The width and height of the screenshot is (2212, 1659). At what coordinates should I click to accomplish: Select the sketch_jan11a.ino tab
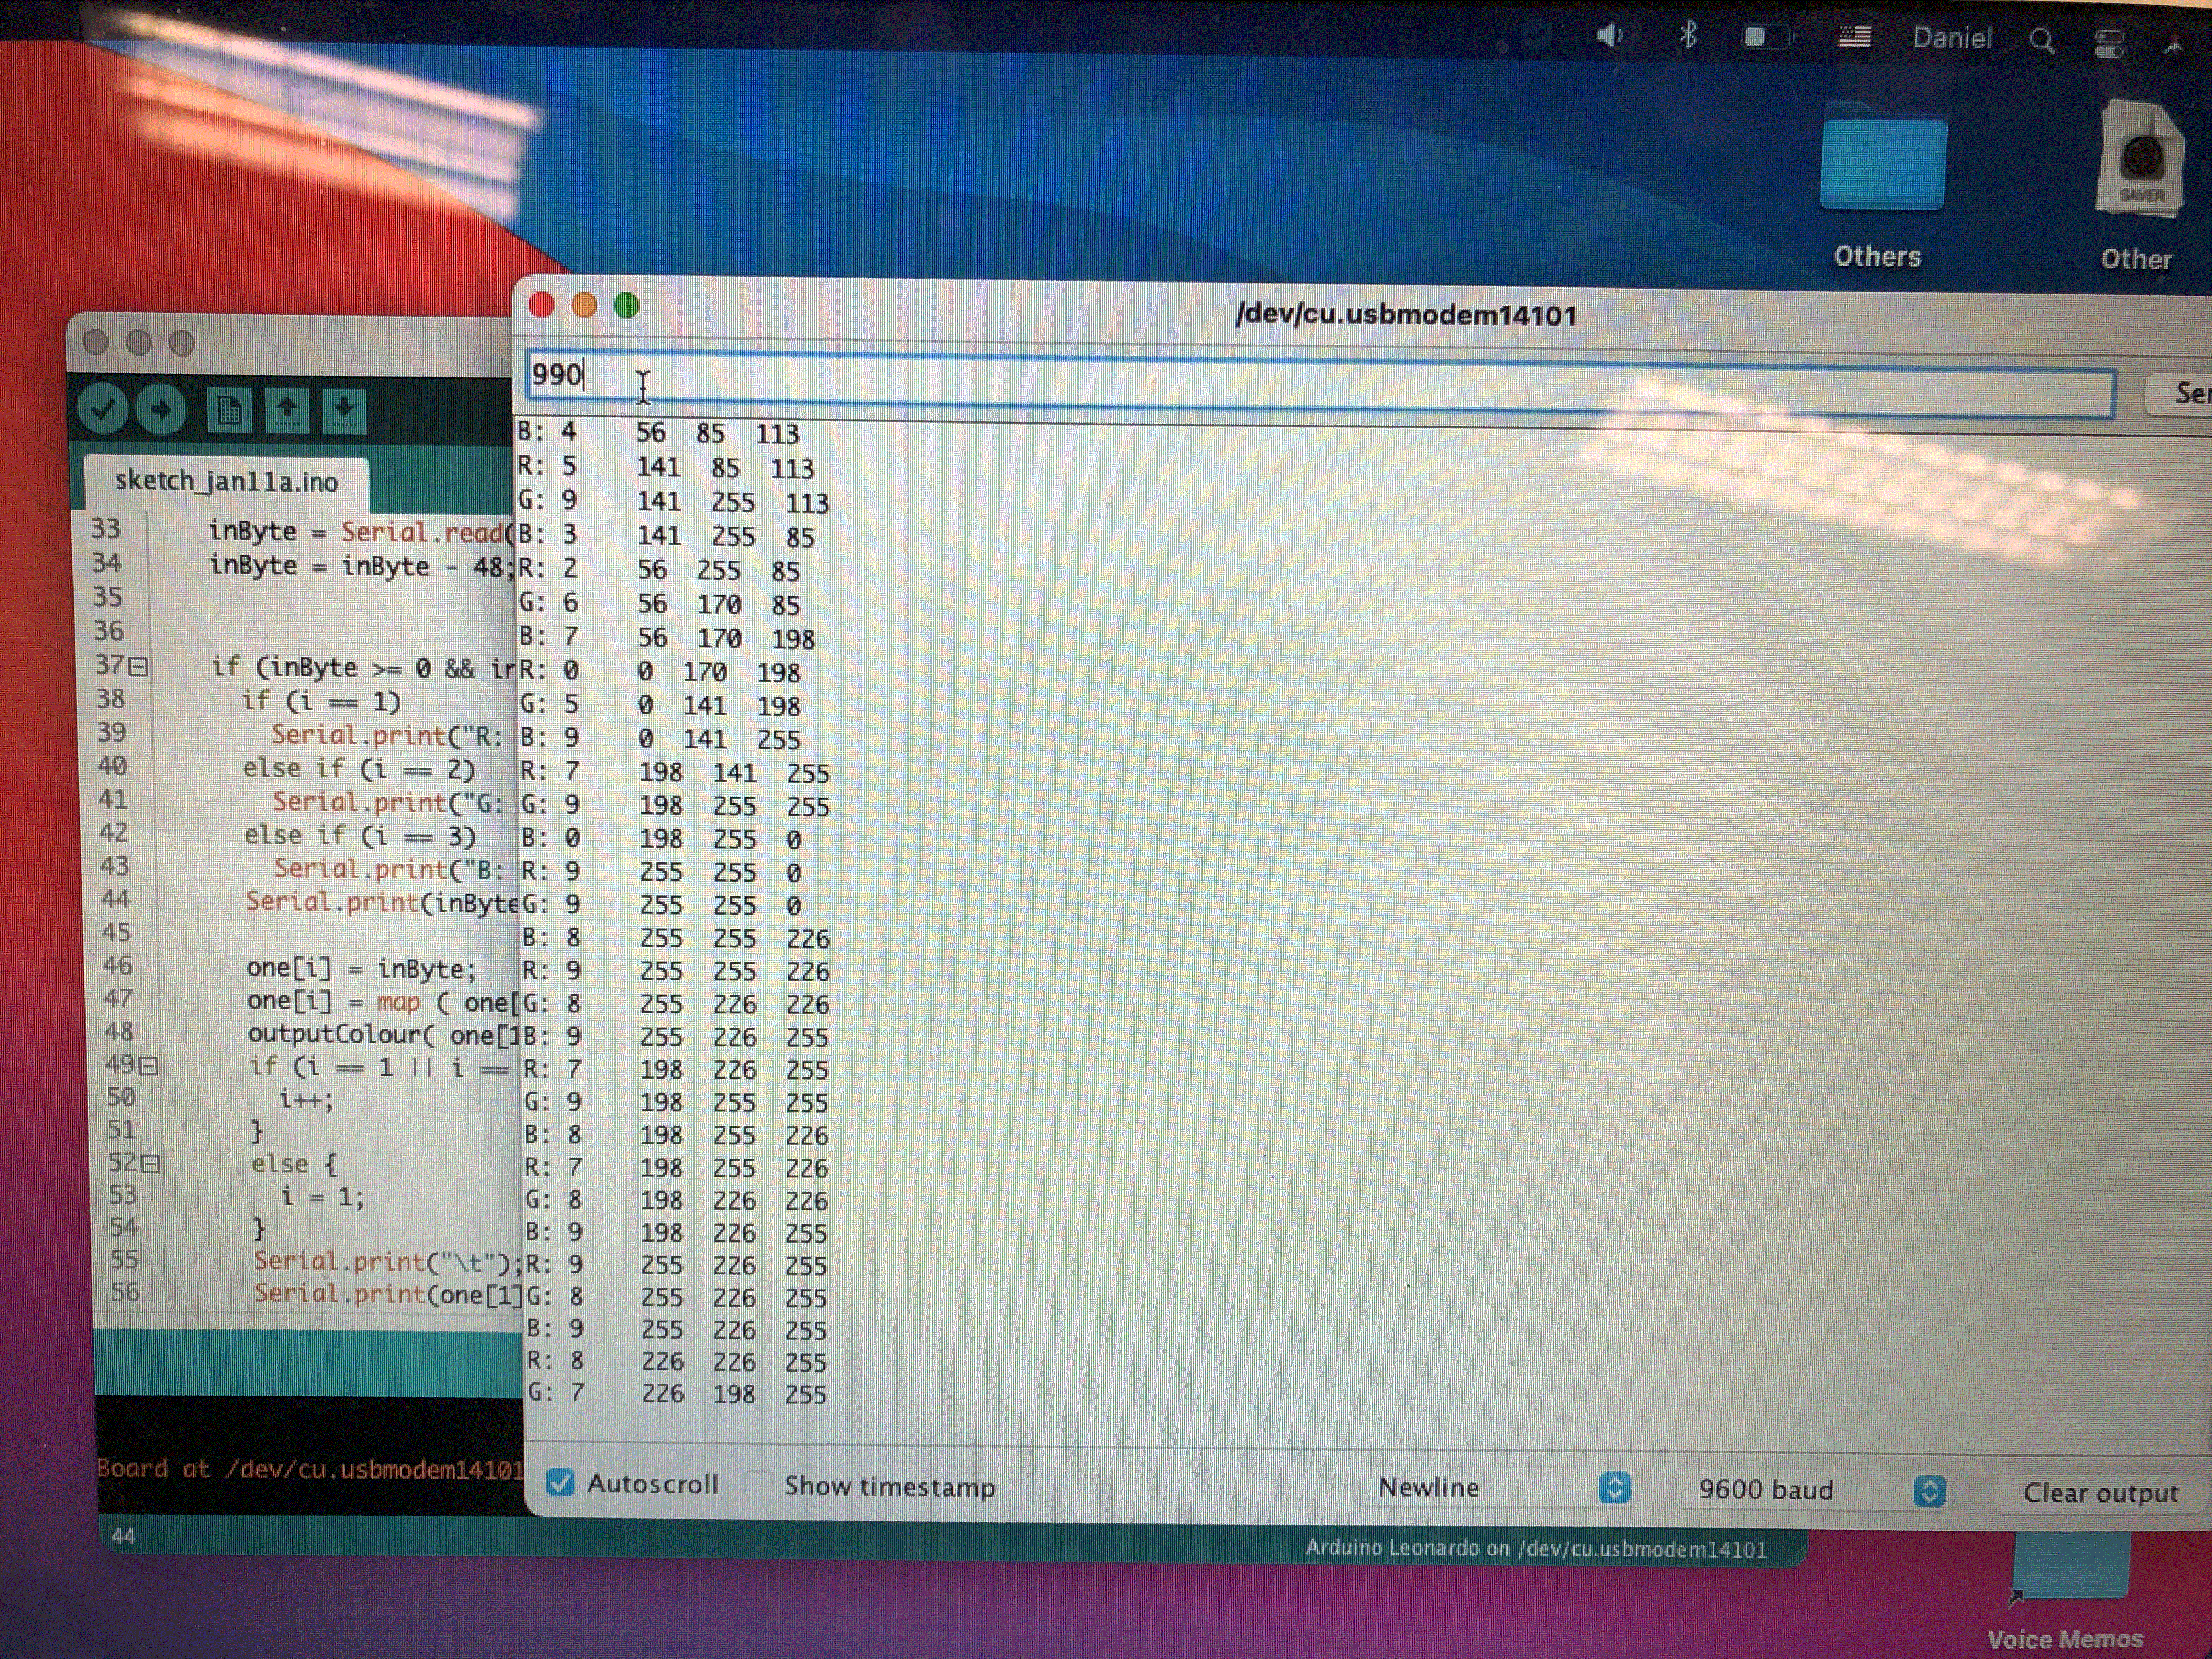coord(226,481)
